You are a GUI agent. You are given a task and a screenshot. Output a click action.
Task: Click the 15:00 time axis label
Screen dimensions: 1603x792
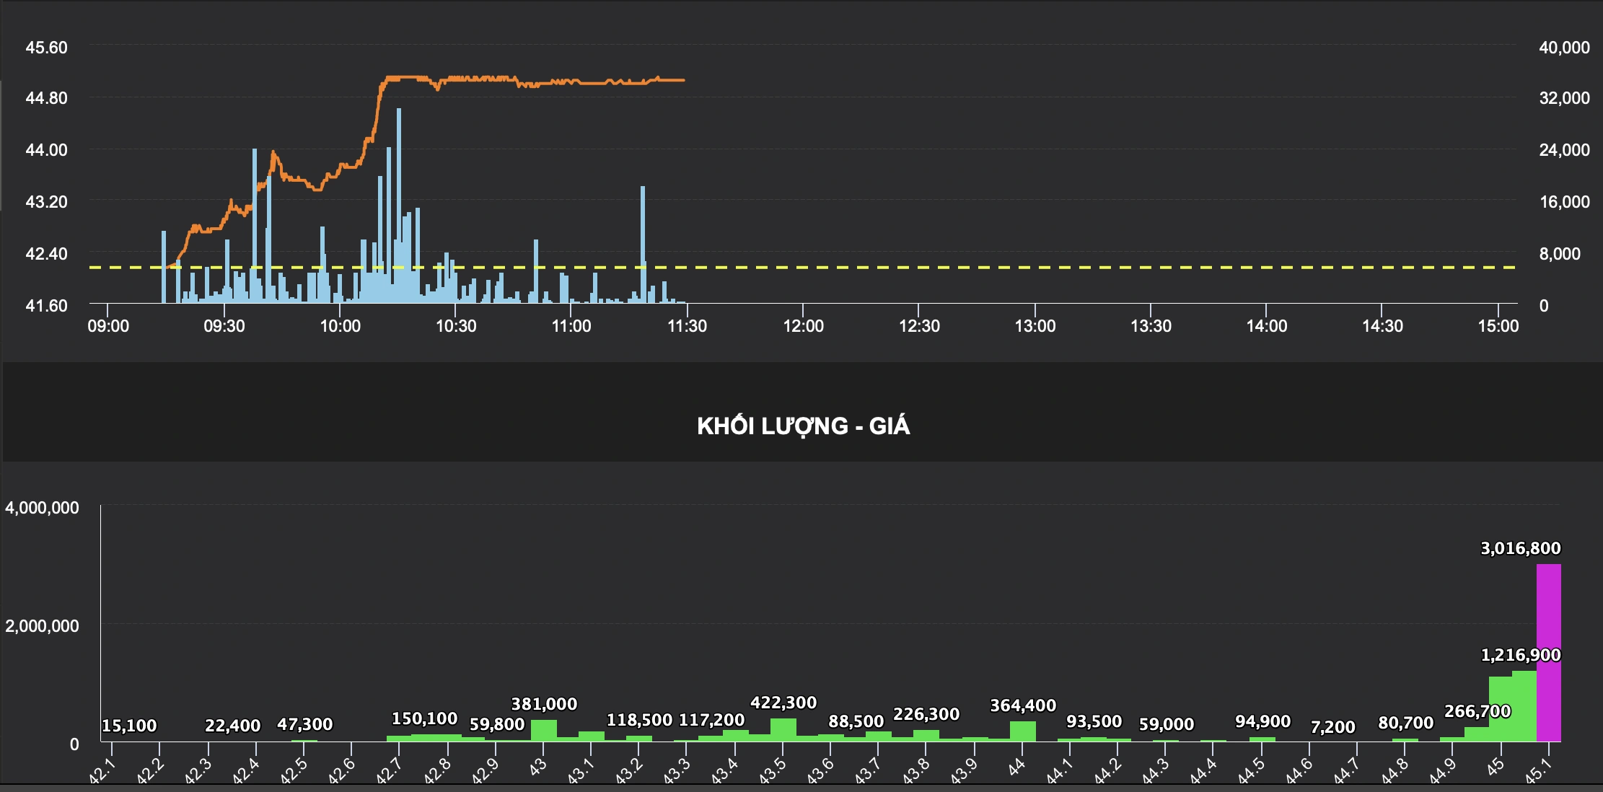(1498, 326)
